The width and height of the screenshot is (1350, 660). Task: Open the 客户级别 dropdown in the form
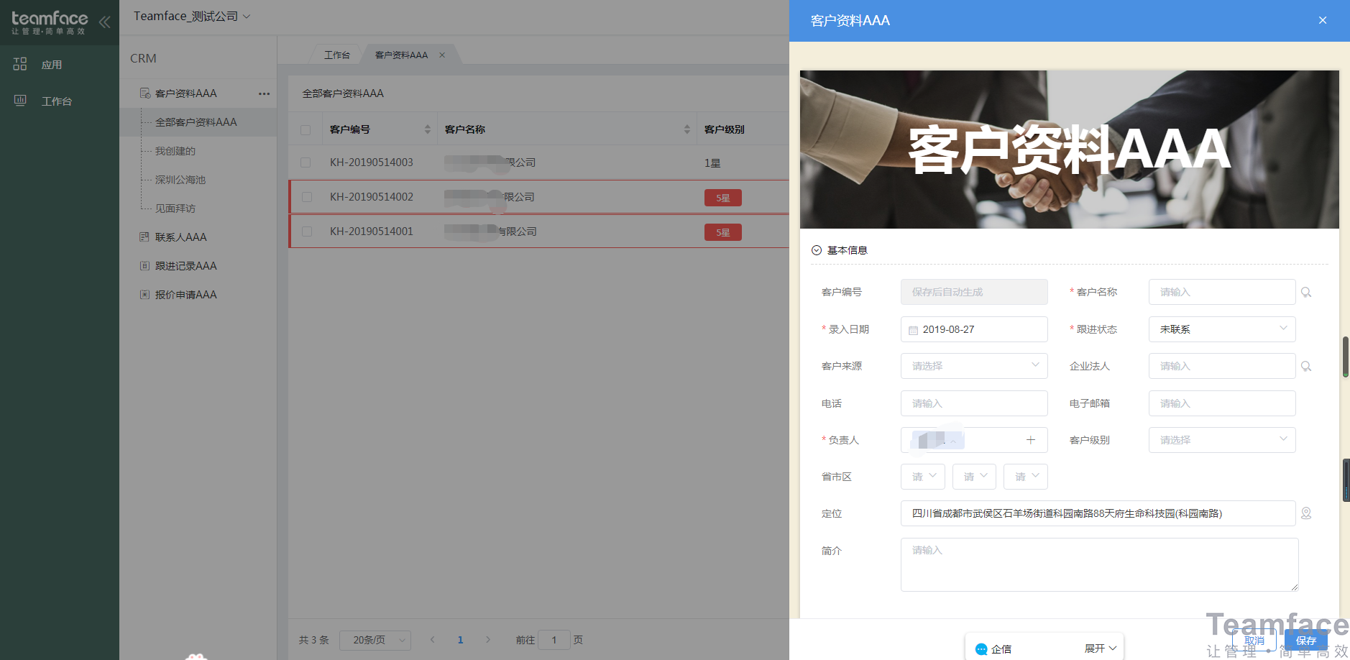1221,439
